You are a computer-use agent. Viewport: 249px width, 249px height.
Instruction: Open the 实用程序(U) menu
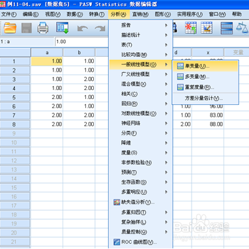click(x=190, y=14)
